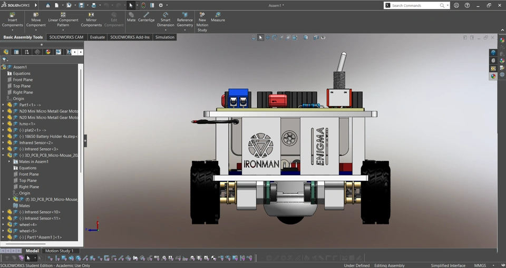Image resolution: width=506 pixels, height=268 pixels.
Task: Open the Measure tool
Action: pyautogui.click(x=218, y=17)
